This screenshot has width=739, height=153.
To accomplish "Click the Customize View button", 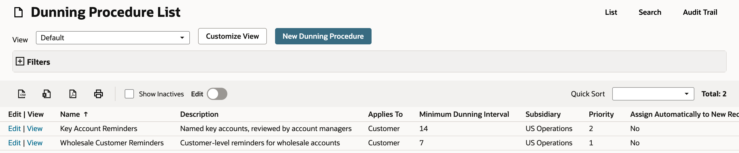I will click(232, 36).
